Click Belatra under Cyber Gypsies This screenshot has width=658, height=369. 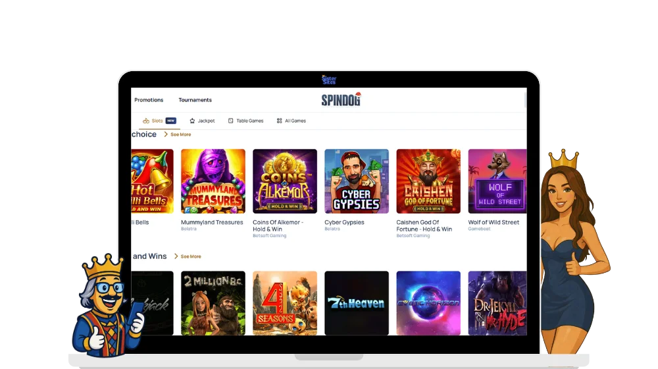click(x=332, y=229)
